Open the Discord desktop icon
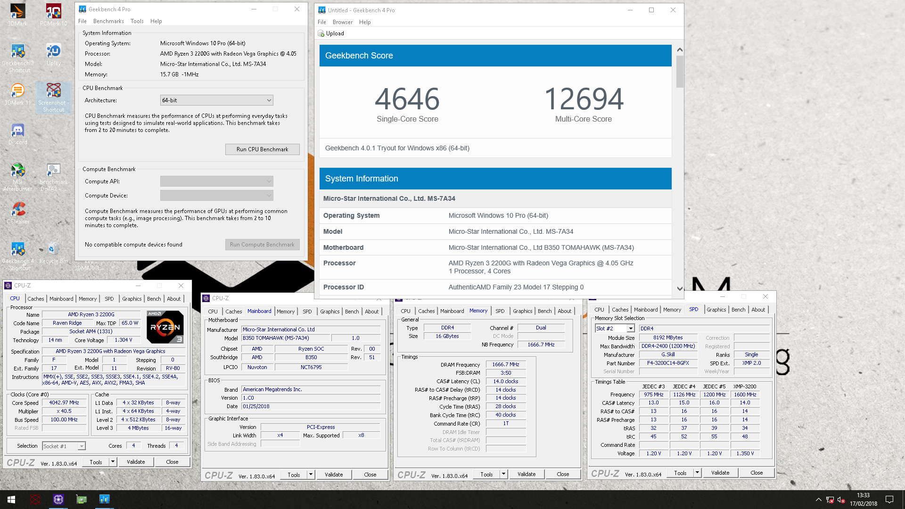905x509 pixels. click(x=17, y=134)
